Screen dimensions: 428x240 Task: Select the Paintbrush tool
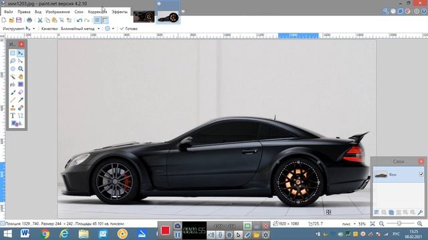point(13,93)
